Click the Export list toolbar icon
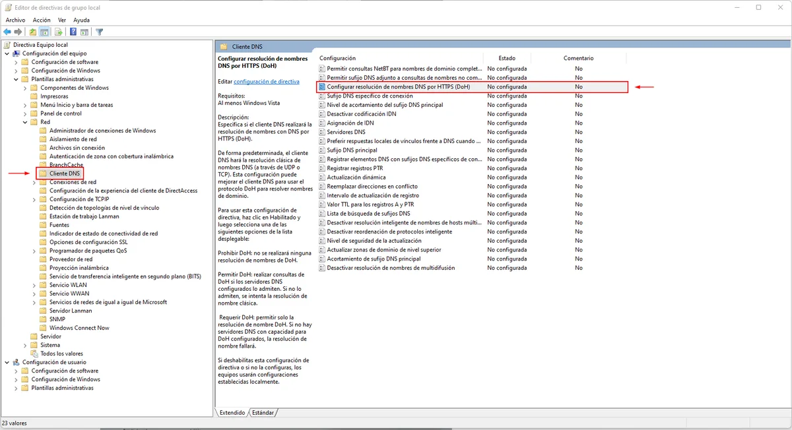 [x=59, y=32]
